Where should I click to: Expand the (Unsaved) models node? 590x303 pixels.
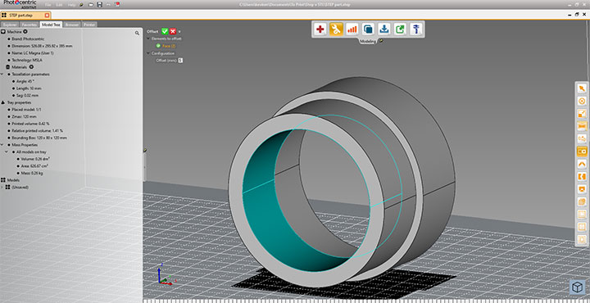(x=2, y=187)
